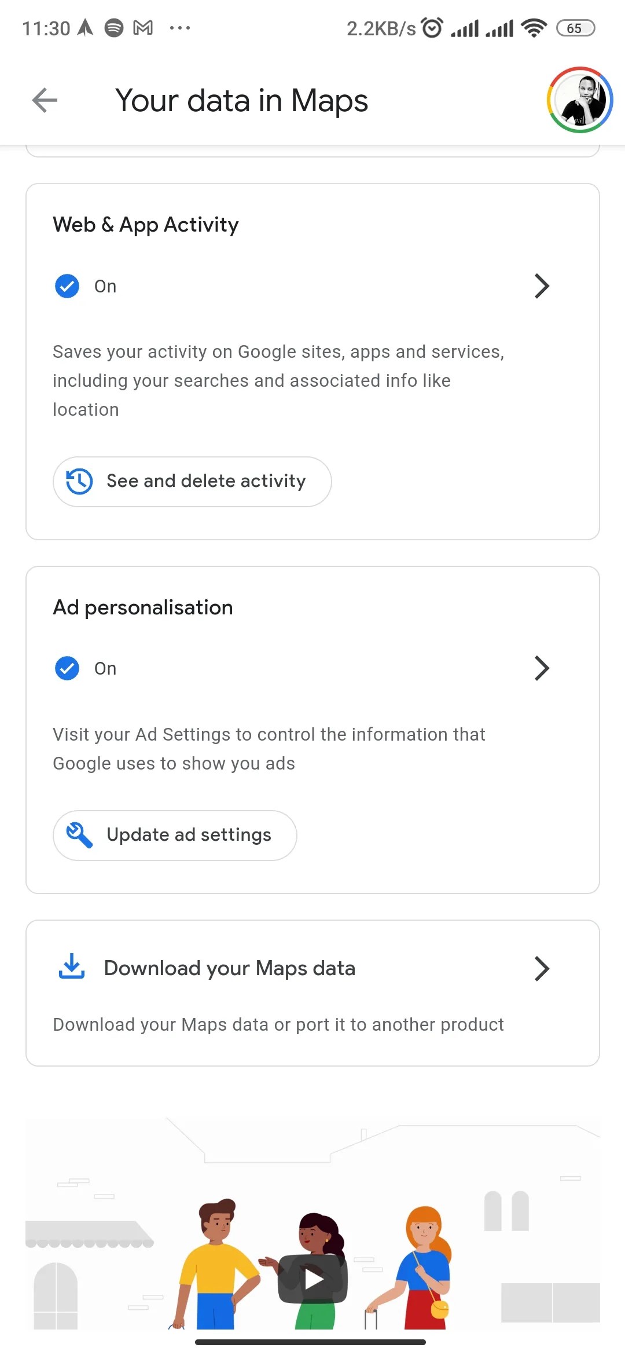Screen dimensions: 625x1355
Task: Toggle the blue checkmark for Web & App Activity
Action: (x=67, y=285)
